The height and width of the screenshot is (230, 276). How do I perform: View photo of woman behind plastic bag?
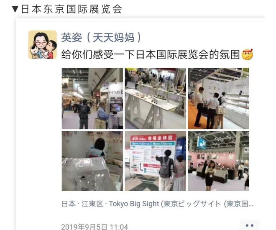coord(92,161)
